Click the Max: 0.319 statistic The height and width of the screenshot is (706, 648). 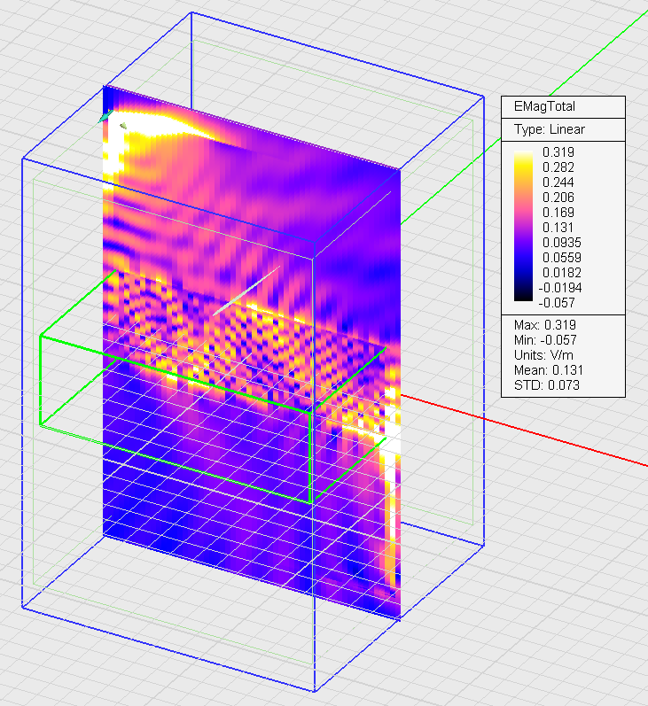[544, 324]
